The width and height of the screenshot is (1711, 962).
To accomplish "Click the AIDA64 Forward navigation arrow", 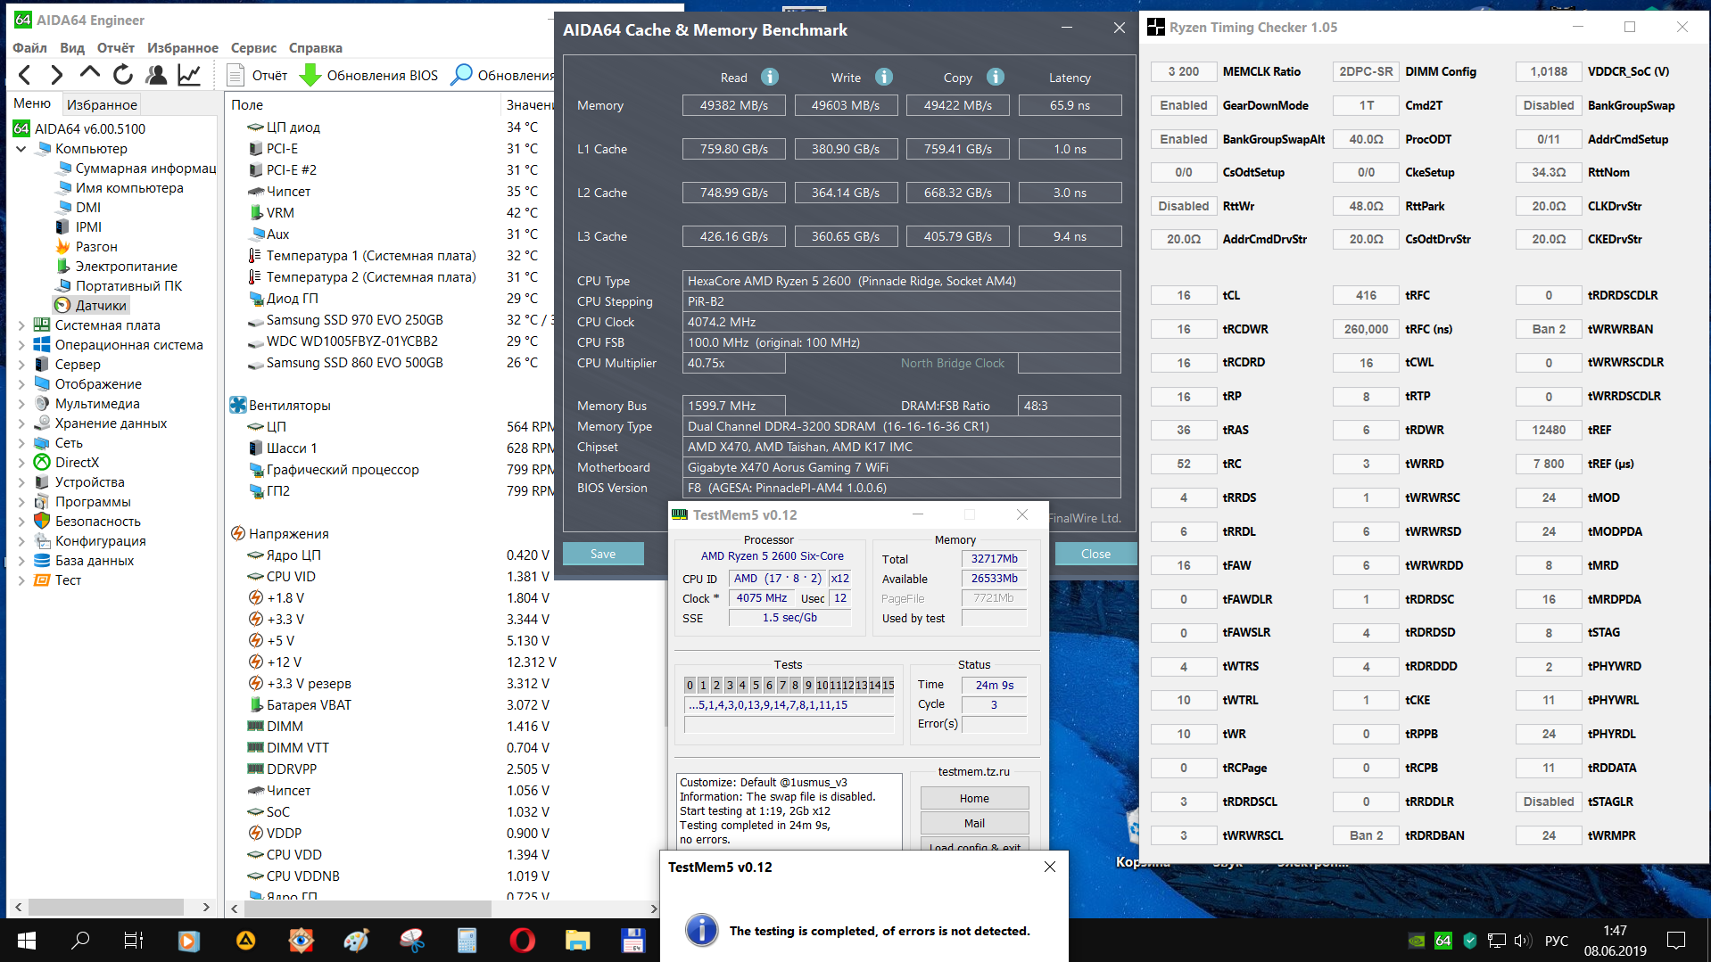I will click(x=56, y=75).
